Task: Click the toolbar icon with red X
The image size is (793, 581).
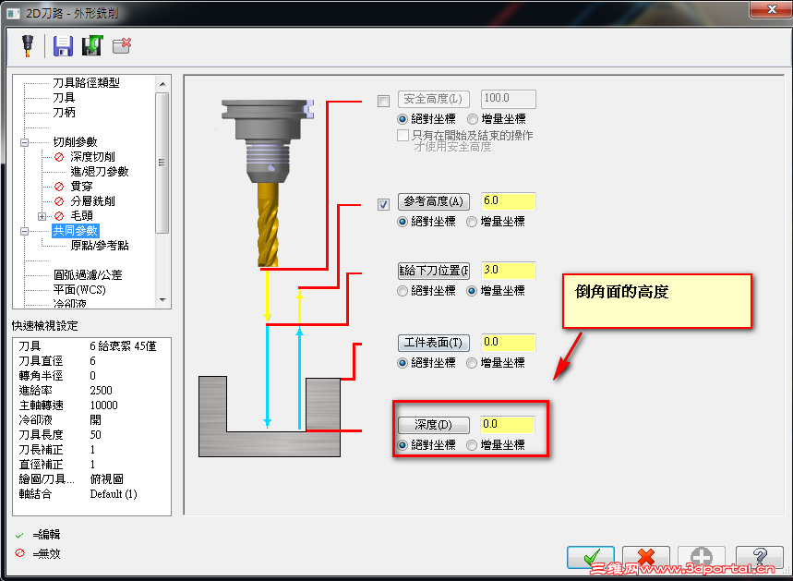Action: click(122, 45)
